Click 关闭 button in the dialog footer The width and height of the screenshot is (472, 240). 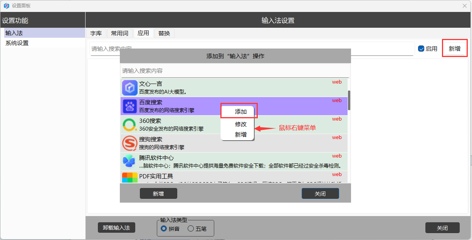click(x=320, y=193)
